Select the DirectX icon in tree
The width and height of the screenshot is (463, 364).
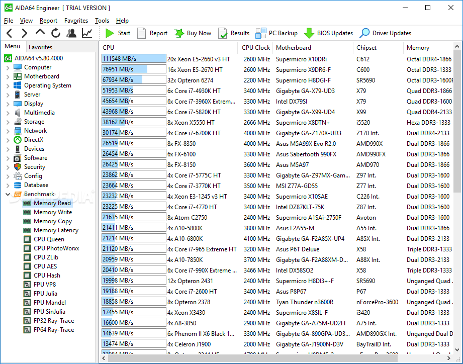point(18,140)
